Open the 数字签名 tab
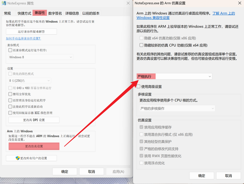The height and width of the screenshot is (184, 244). tap(55, 13)
